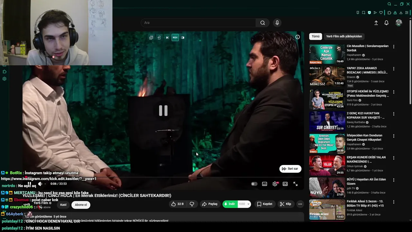Open options menu for OTOPSİ HEKİMİ video

(393, 92)
